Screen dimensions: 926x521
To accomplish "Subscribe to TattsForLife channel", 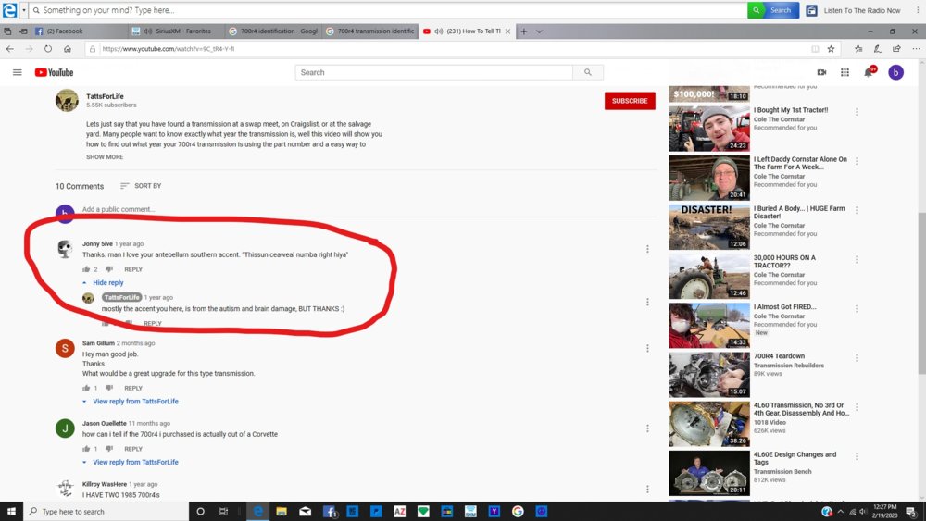I will [630, 101].
